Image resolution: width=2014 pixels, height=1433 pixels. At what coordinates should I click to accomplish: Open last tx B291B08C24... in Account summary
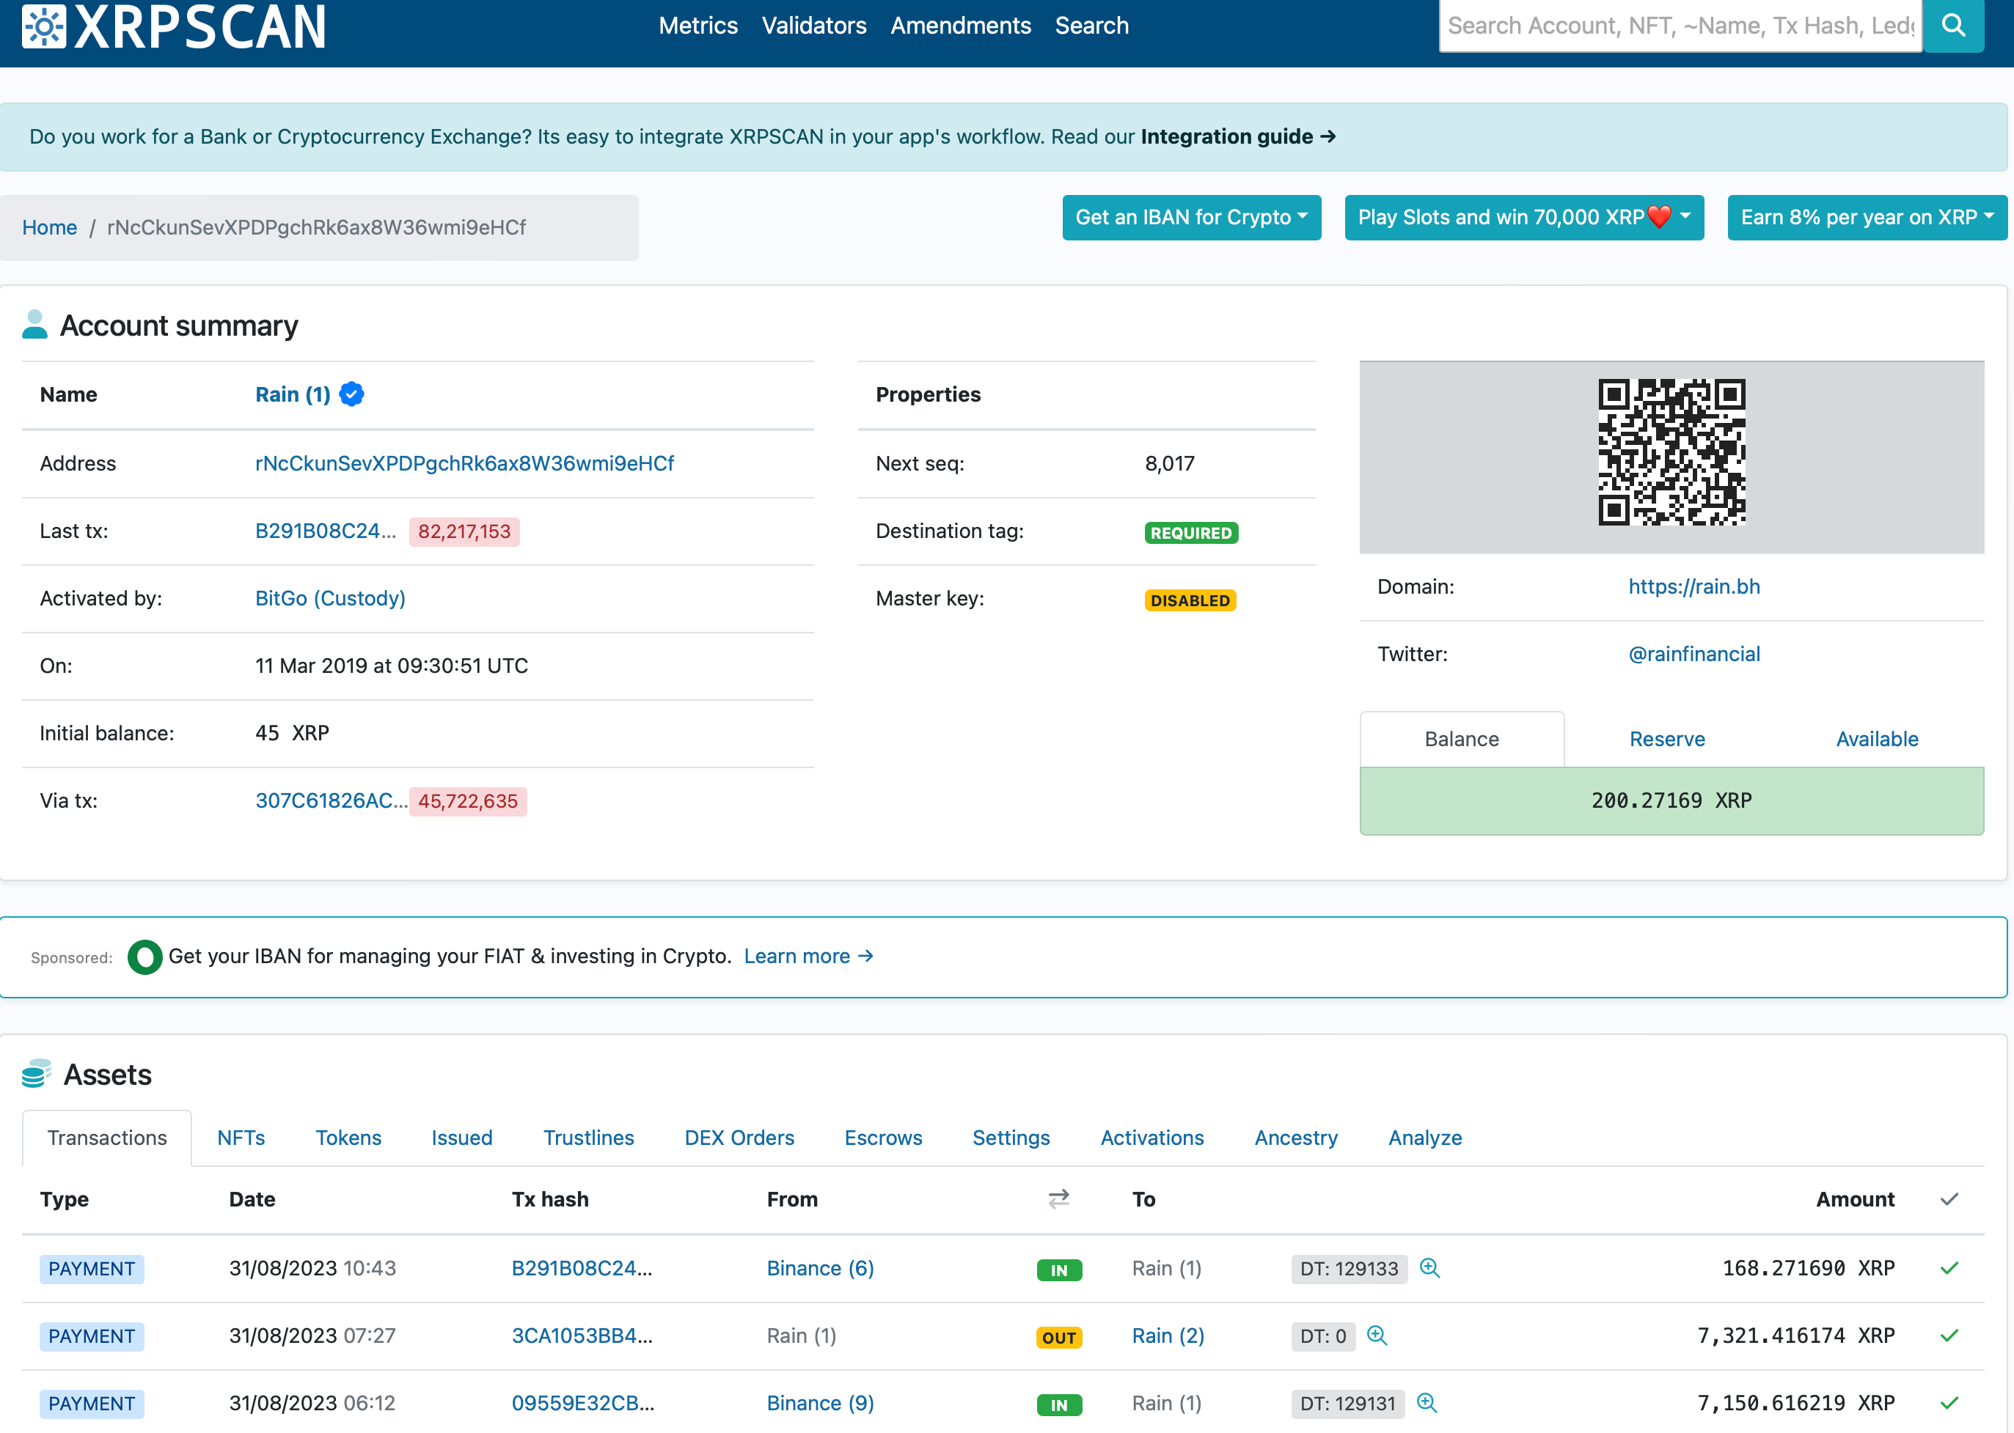(326, 531)
